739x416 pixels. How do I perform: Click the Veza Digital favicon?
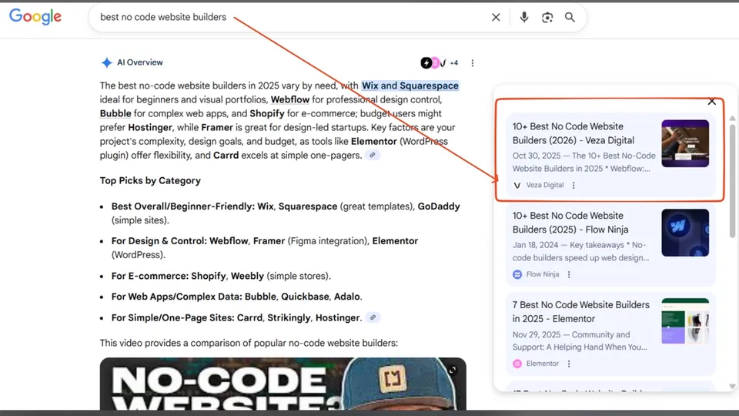coord(517,186)
